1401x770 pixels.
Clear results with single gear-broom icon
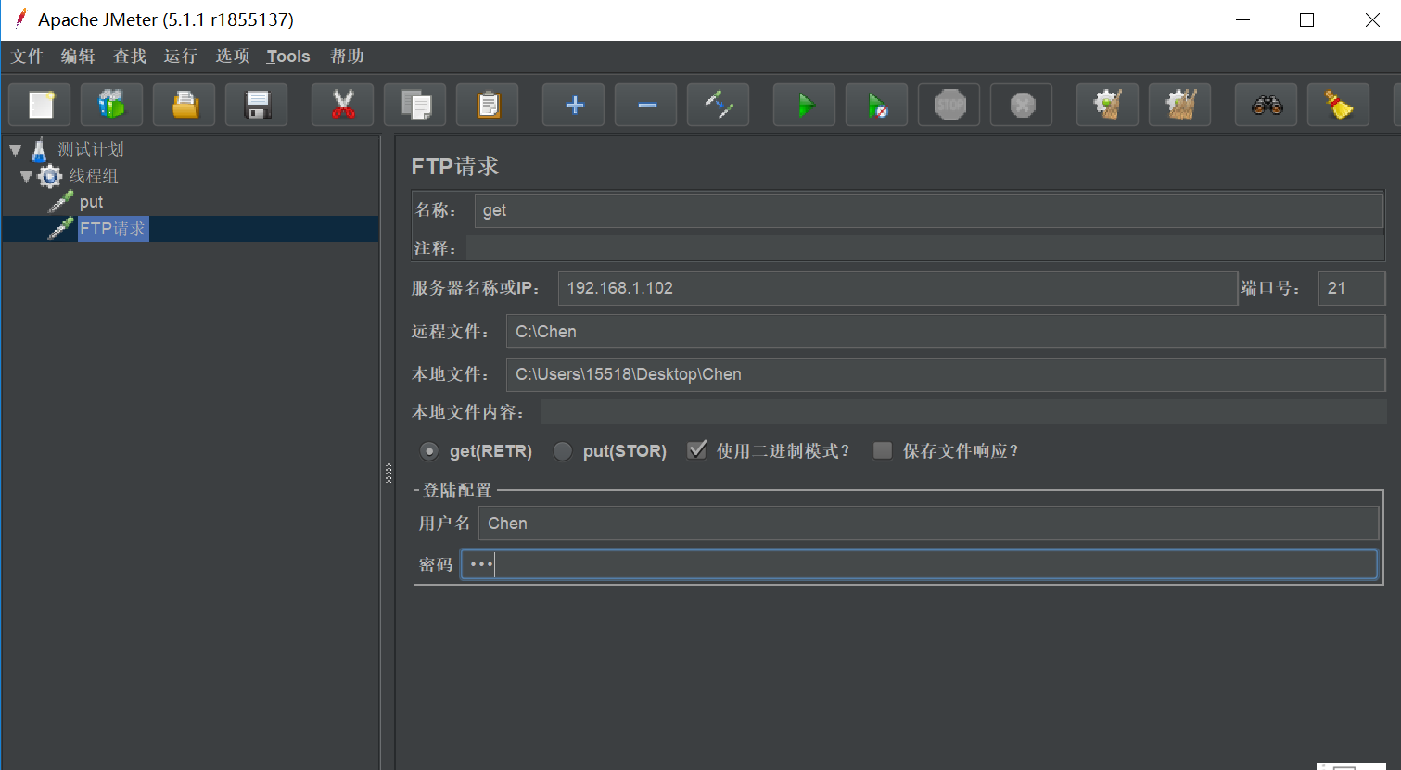1108,105
